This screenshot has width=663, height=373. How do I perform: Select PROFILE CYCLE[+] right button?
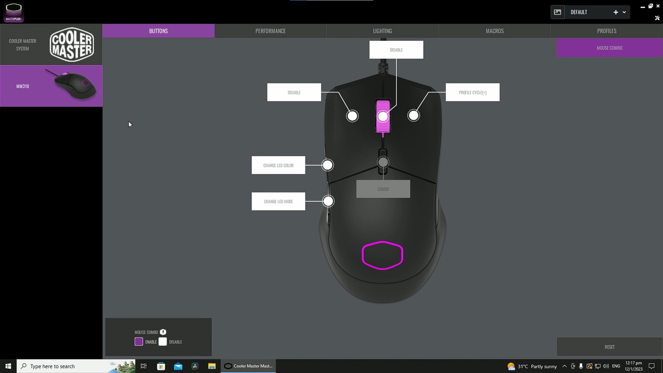472,92
